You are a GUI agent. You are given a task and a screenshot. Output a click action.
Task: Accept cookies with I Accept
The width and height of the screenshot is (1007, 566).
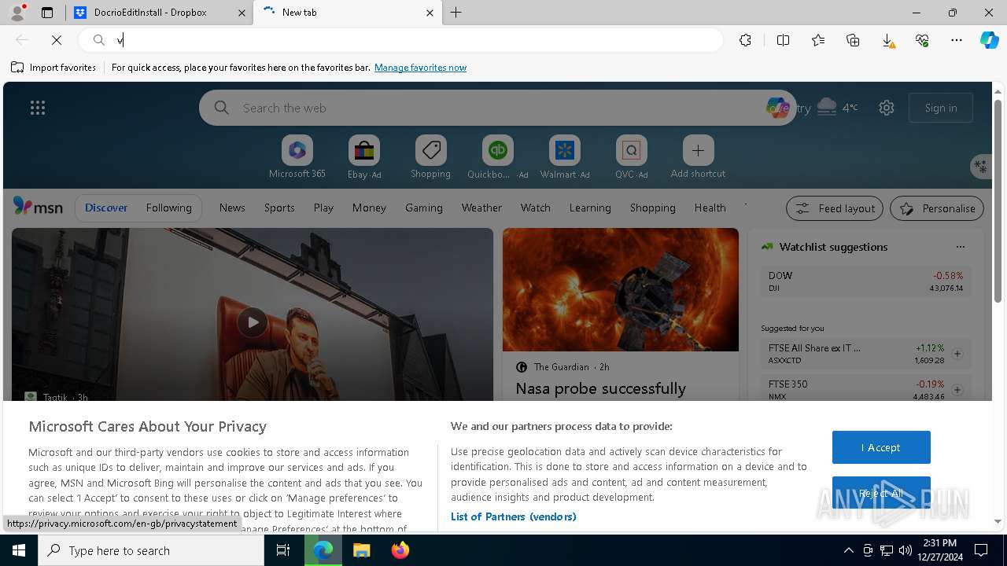(881, 447)
